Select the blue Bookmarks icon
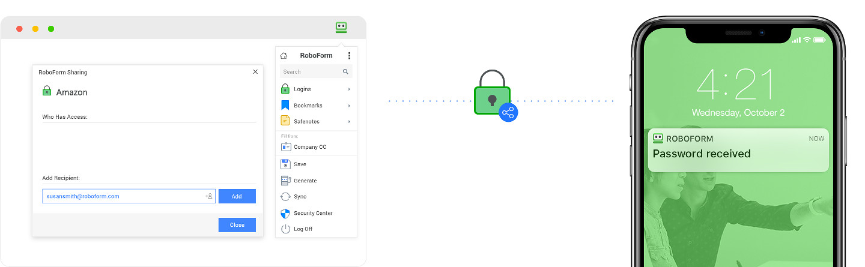Viewport: 865px width, 267px height. coord(285,105)
